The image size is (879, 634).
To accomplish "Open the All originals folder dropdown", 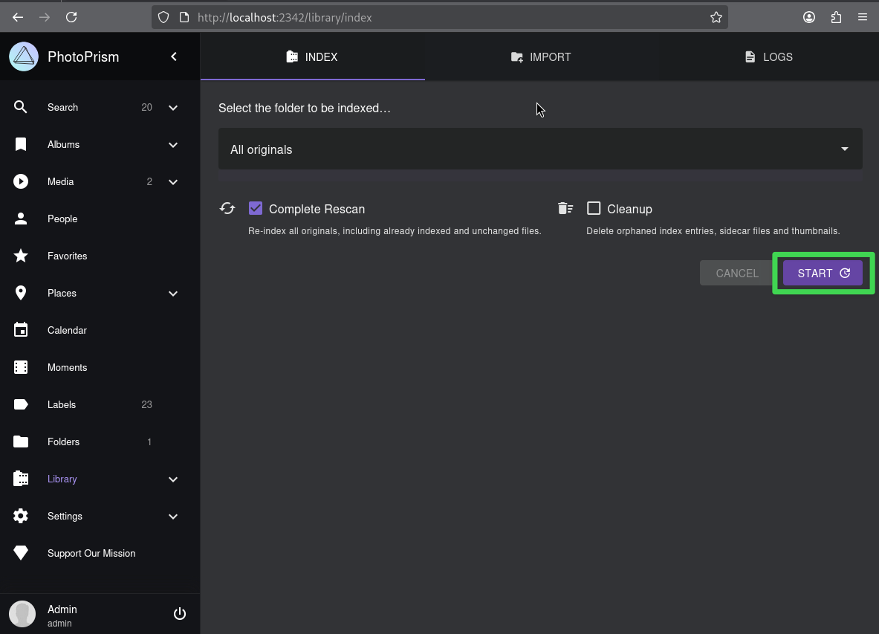I will (x=539, y=149).
